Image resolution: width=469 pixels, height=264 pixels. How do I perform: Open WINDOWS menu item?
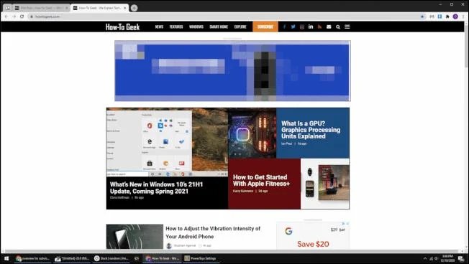pos(196,27)
